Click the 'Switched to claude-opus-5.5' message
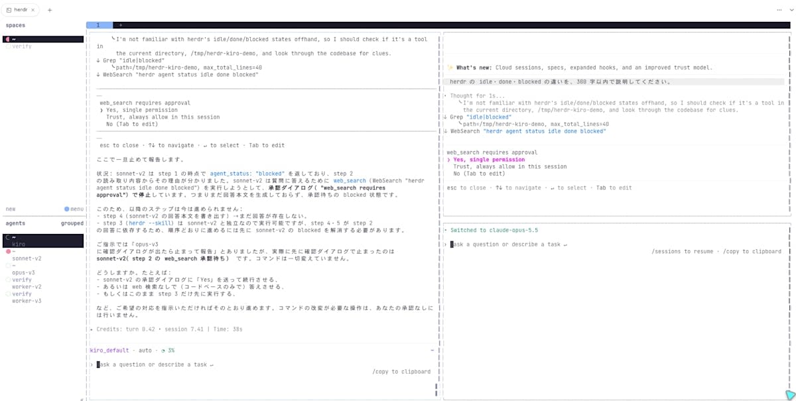The image size is (796, 401). click(x=494, y=230)
